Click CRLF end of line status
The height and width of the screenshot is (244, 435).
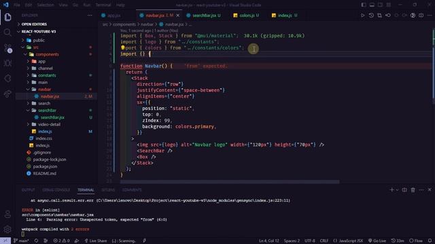324,241
